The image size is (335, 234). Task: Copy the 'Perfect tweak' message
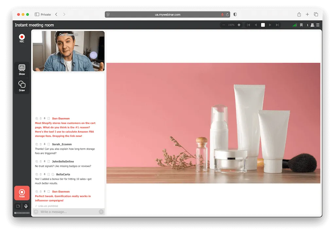point(37,192)
